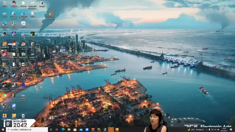Open the microphone tray icon

(209, 130)
